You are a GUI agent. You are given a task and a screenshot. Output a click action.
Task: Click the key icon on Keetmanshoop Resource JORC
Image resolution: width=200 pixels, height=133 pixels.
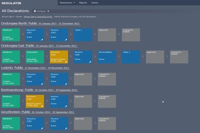click(42, 106)
